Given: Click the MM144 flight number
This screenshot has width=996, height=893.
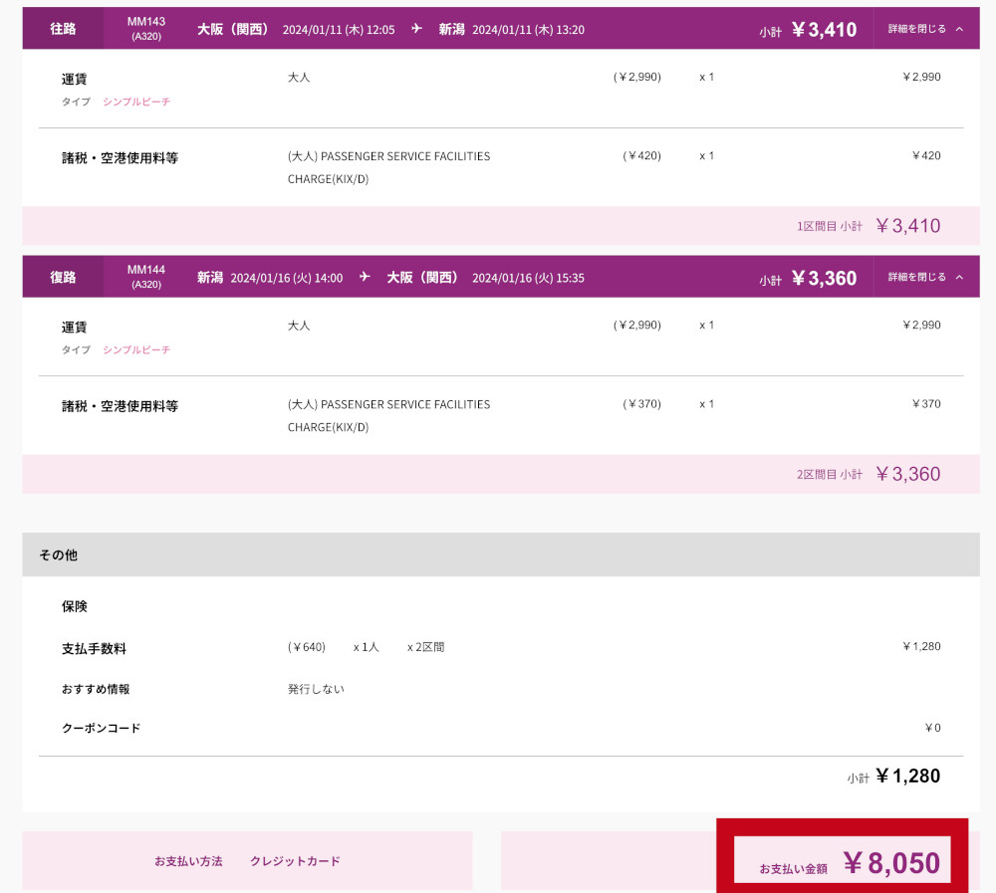Looking at the screenshot, I should tap(146, 270).
